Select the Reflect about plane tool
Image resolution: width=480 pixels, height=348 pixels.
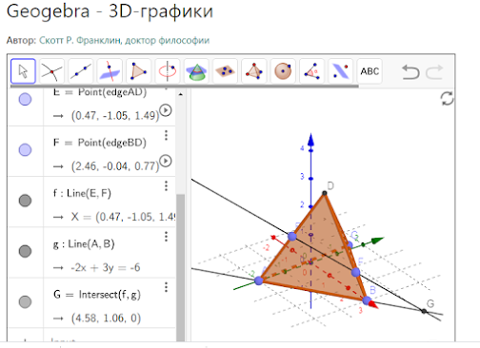coord(341,71)
